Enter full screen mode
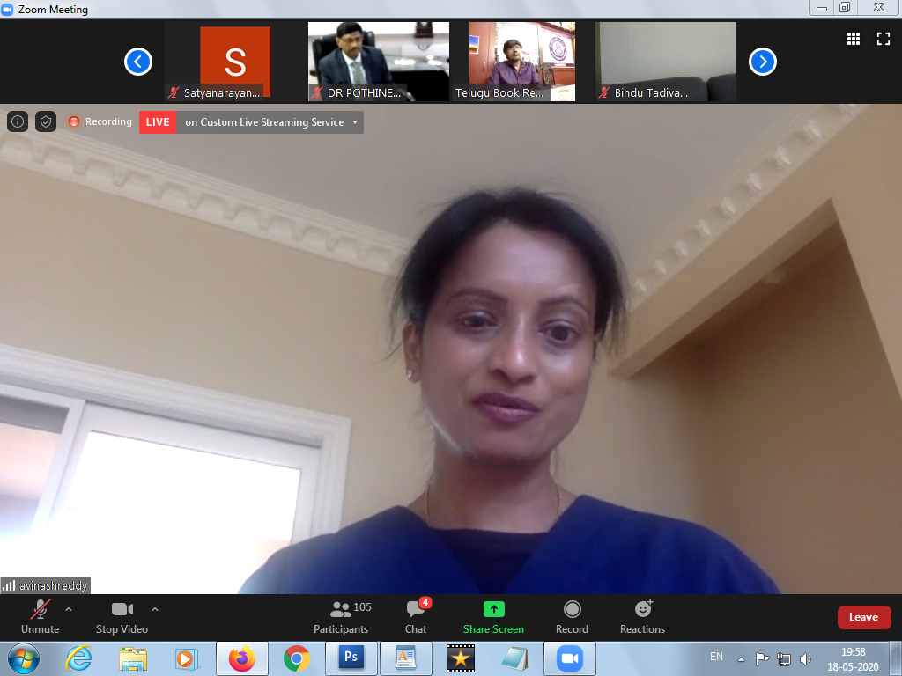Image resolution: width=902 pixels, height=676 pixels. [x=883, y=39]
